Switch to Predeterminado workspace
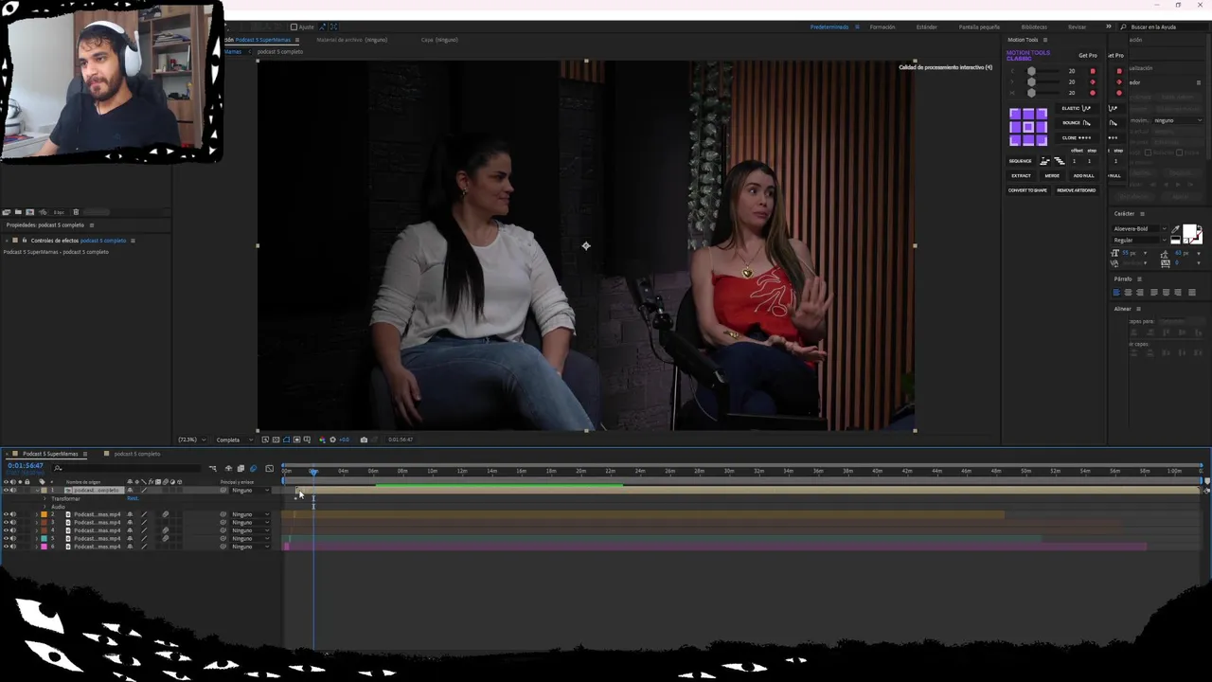The height and width of the screenshot is (682, 1212). click(829, 27)
